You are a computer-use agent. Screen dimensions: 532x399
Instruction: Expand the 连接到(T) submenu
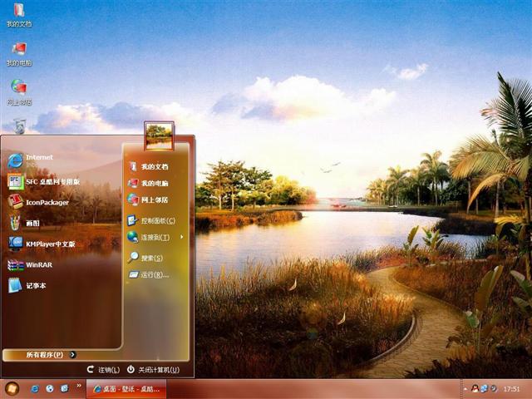[x=155, y=237]
